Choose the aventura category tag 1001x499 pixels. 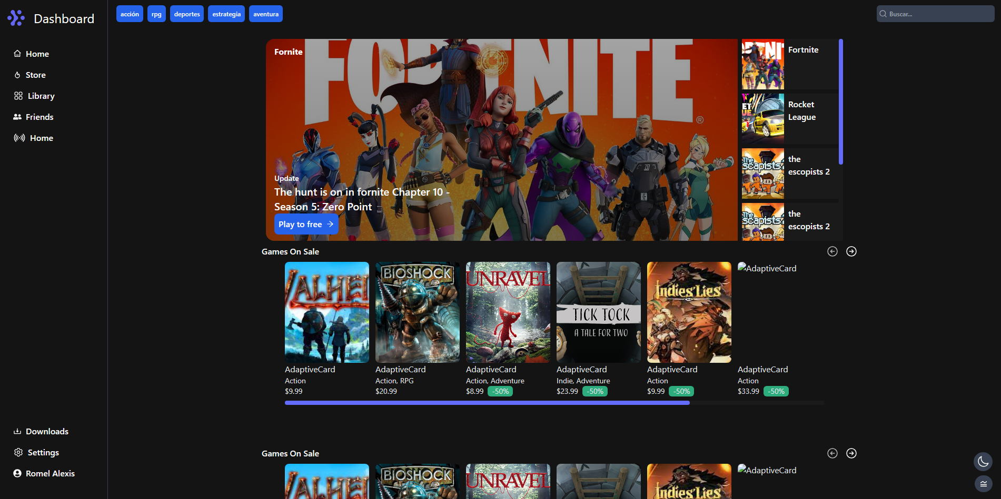tap(266, 14)
